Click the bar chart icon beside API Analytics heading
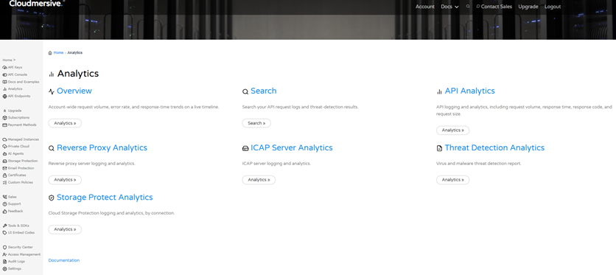Viewport: 616px width, 275px height. (x=439, y=91)
